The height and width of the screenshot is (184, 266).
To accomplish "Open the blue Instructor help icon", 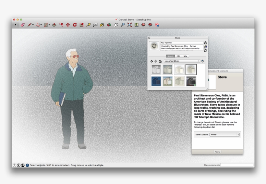I will pos(27,165).
